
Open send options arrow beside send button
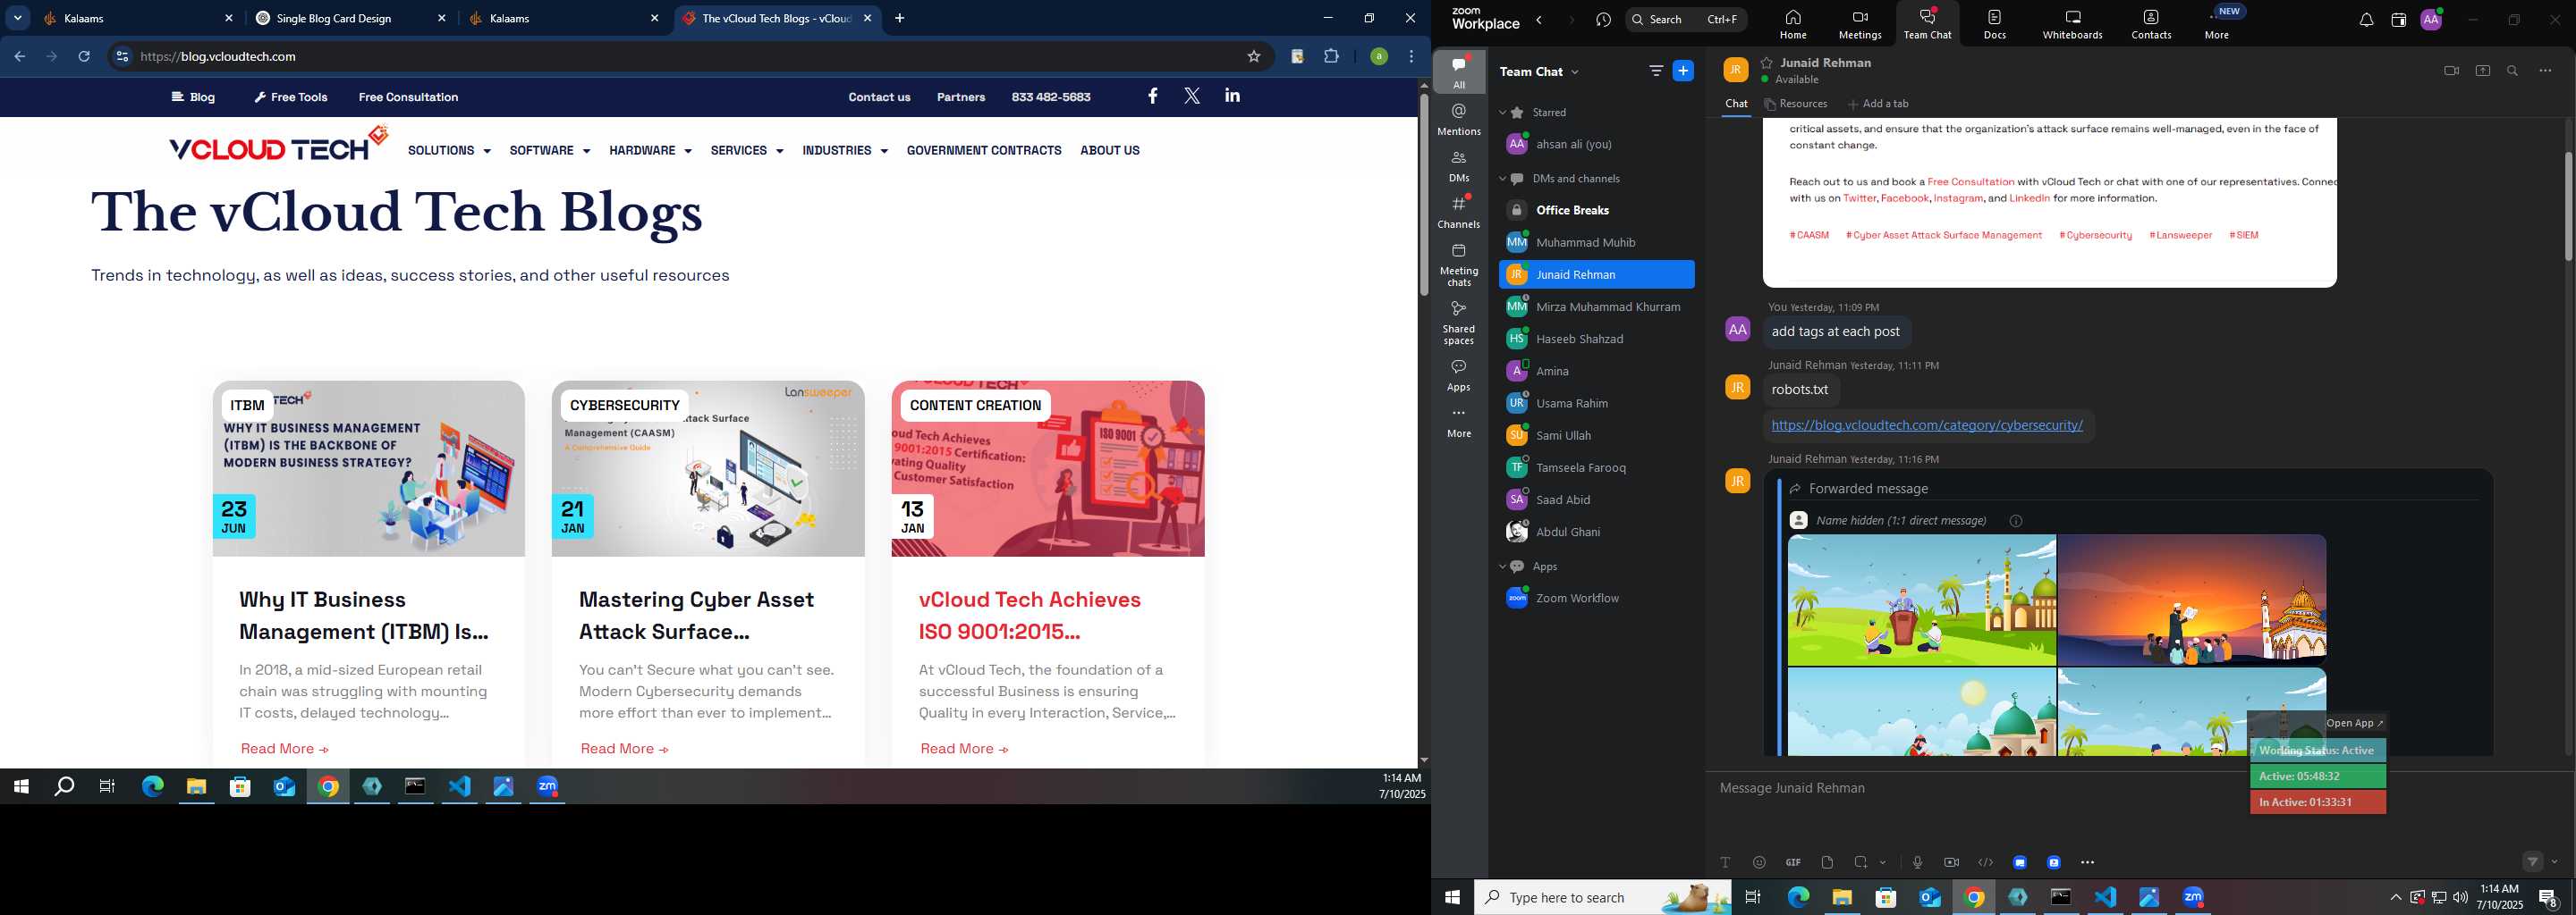point(2555,862)
